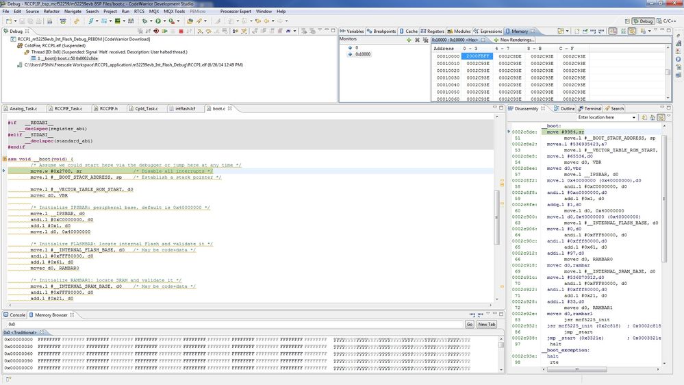Click the red Terminate button in Debug view
This screenshot has width=684, height=385.
tap(181, 31)
